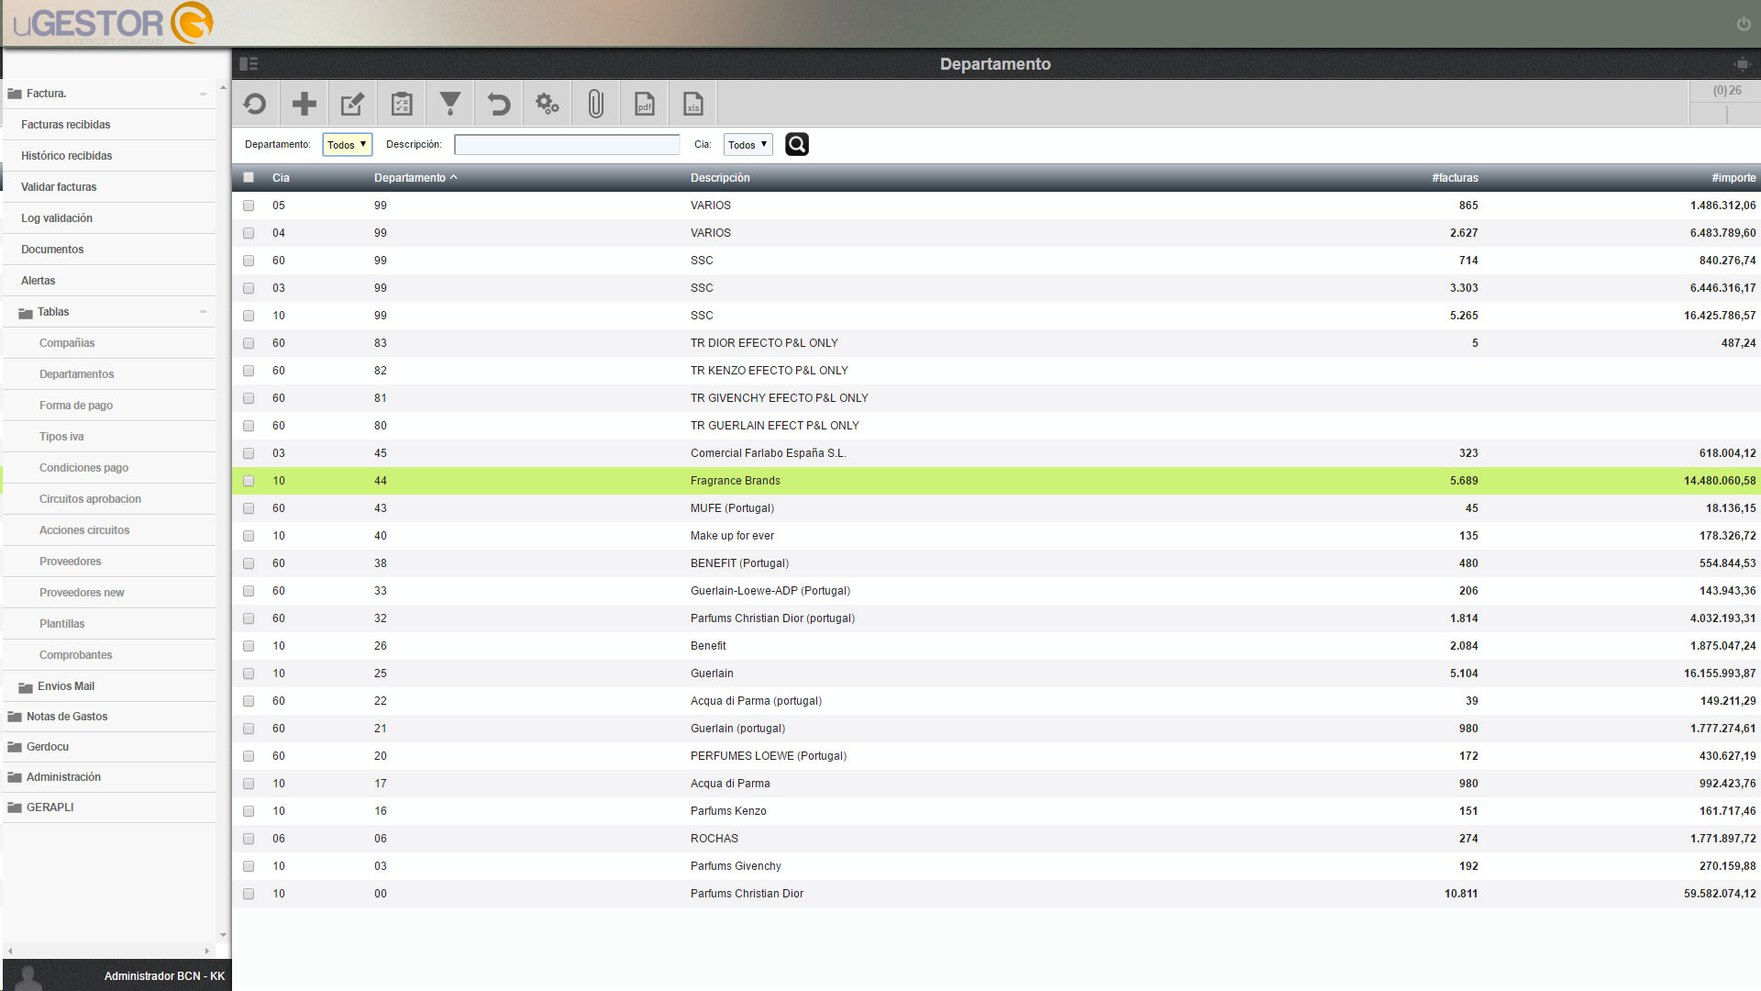1761x991 pixels.
Task: Check the ROCHAS row checkbox
Action: pos(249,839)
